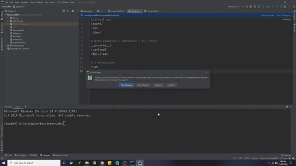Open the Tools menu
This screenshot has width=296, height=166.
[x=52, y=2]
